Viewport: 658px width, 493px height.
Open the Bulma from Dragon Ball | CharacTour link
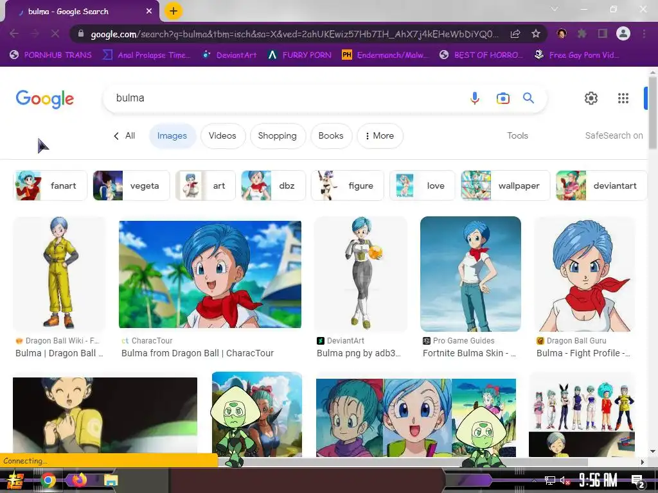tap(197, 354)
